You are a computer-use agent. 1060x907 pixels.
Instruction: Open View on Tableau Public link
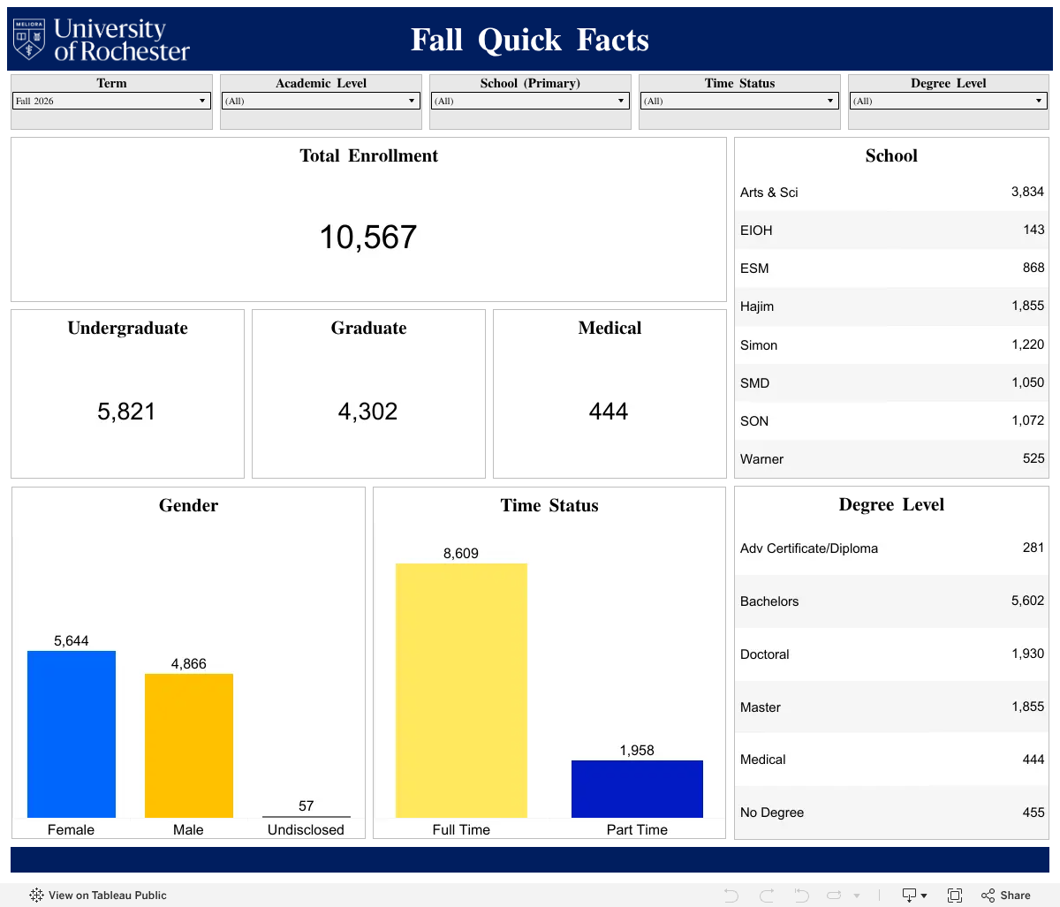point(98,895)
